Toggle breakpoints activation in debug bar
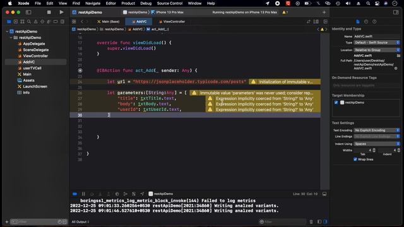 pos(74,194)
